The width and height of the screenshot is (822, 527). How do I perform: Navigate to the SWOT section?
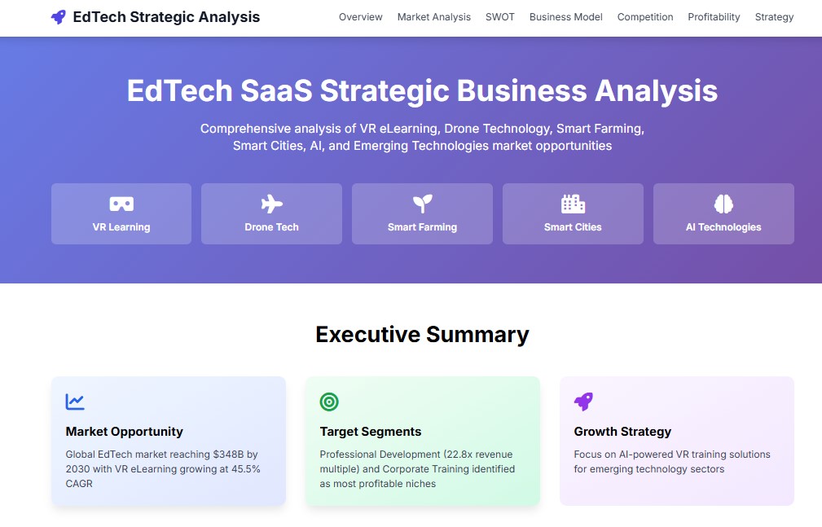tap(500, 17)
